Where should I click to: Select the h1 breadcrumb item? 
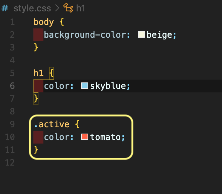tap(80, 8)
